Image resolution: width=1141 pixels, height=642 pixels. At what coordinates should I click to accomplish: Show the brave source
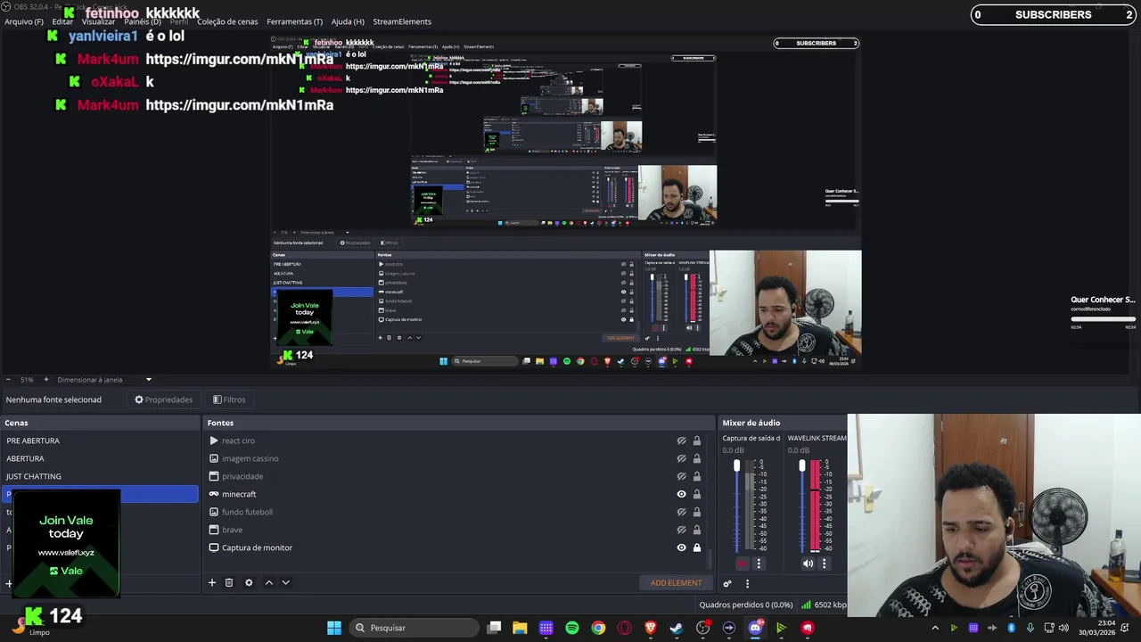pos(681,530)
